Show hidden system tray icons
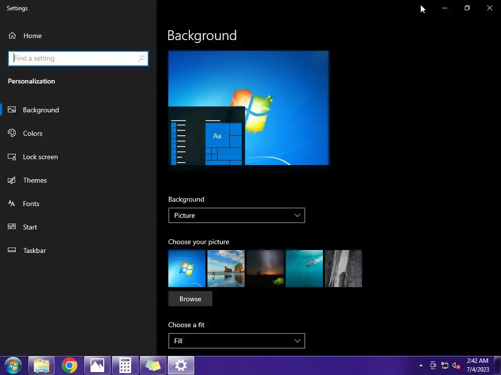The width and height of the screenshot is (501, 375). (x=421, y=365)
